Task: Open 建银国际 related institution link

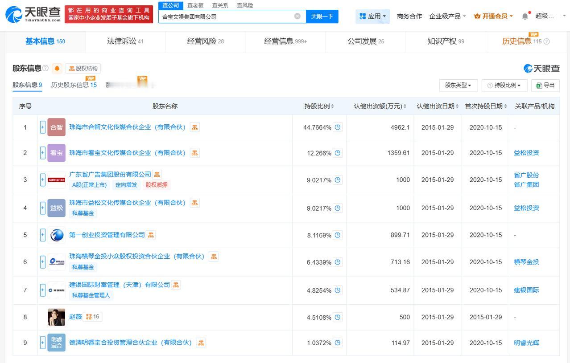Action: tap(526, 290)
